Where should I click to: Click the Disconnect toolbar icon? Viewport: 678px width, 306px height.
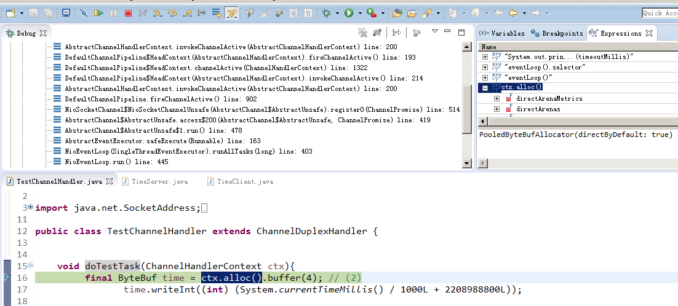tap(143, 14)
